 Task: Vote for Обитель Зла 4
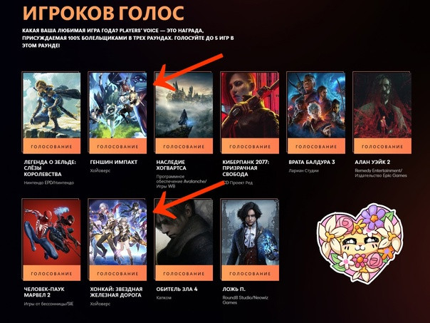184,273
